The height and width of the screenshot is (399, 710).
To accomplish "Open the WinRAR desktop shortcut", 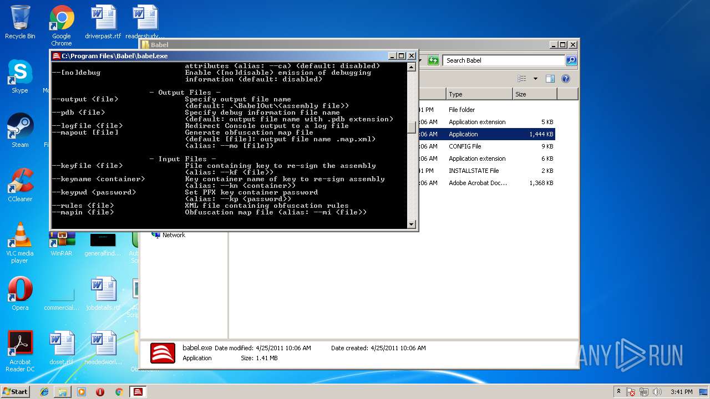I will coord(62,244).
